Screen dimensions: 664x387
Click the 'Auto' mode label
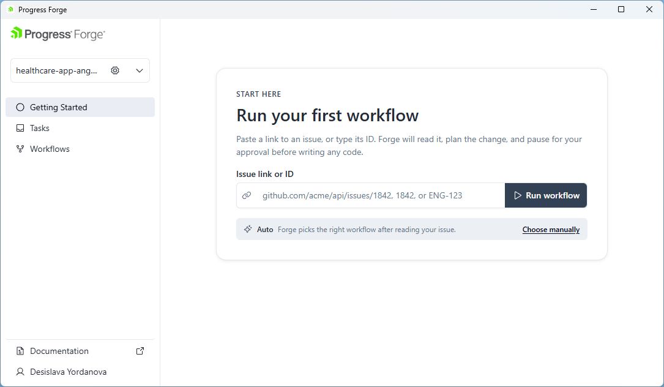click(265, 229)
